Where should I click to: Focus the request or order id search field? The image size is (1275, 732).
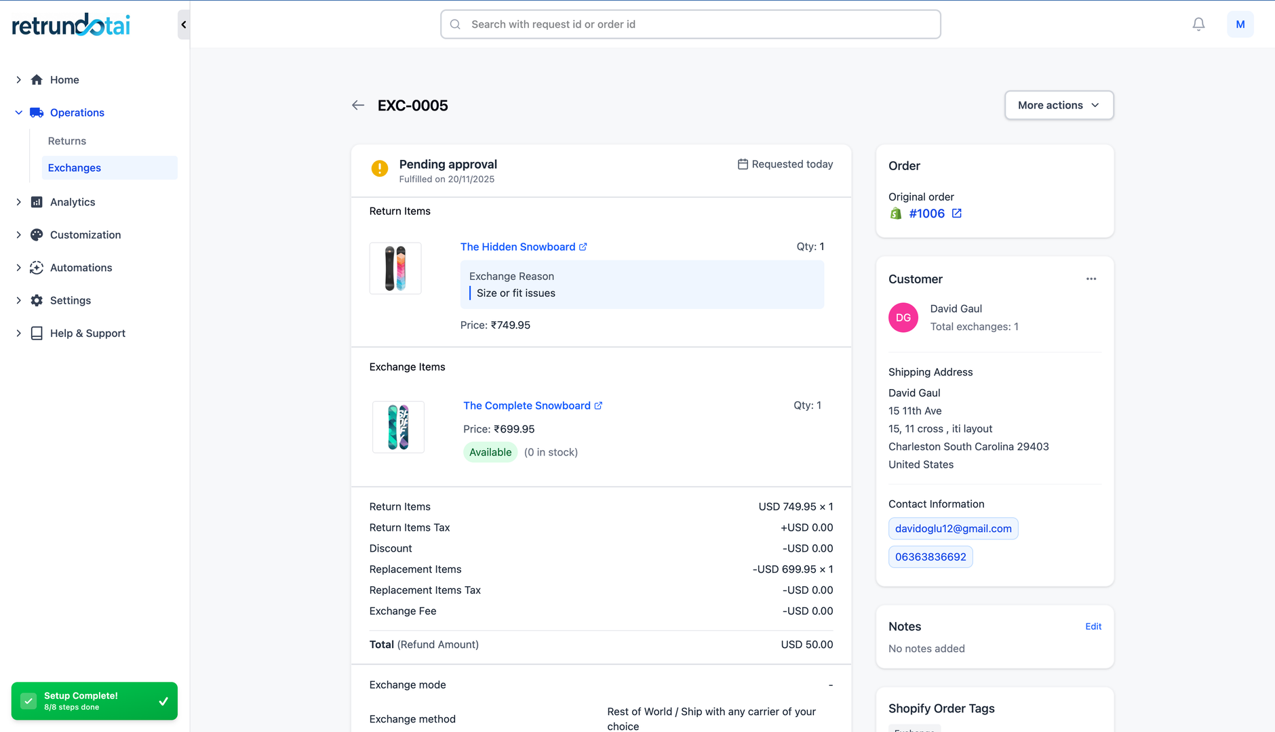tap(690, 24)
